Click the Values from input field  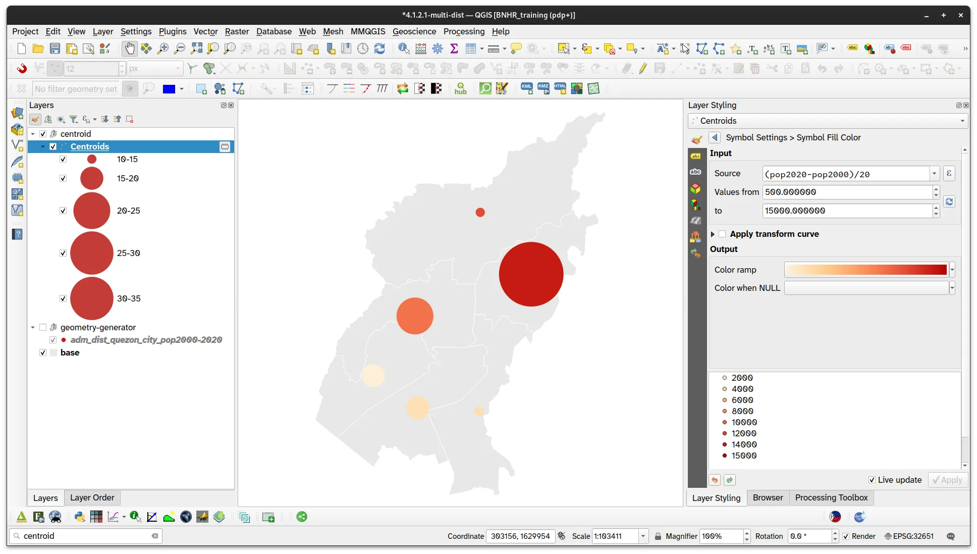click(847, 192)
